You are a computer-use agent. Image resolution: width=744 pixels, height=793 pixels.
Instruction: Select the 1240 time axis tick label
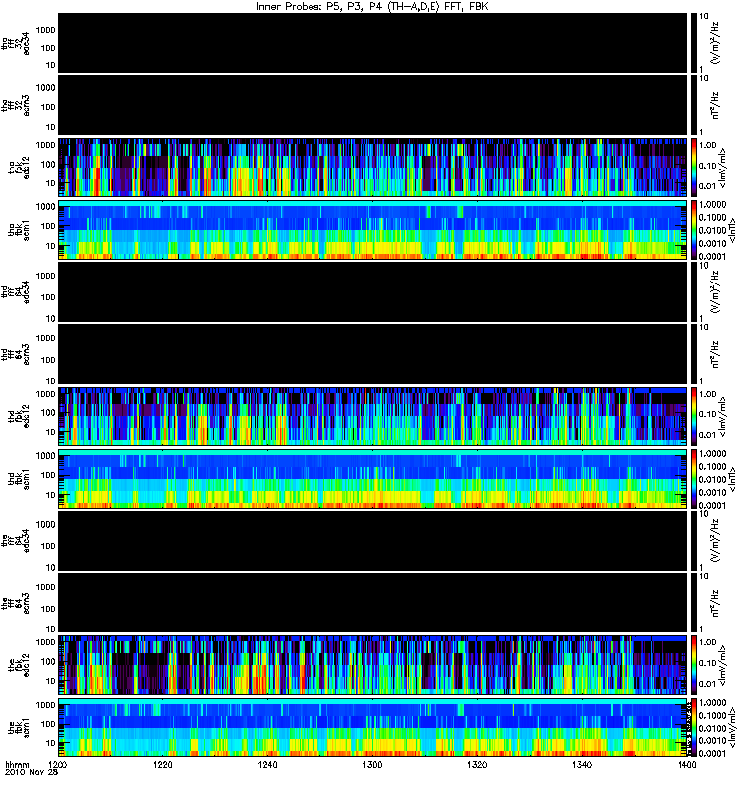(267, 765)
